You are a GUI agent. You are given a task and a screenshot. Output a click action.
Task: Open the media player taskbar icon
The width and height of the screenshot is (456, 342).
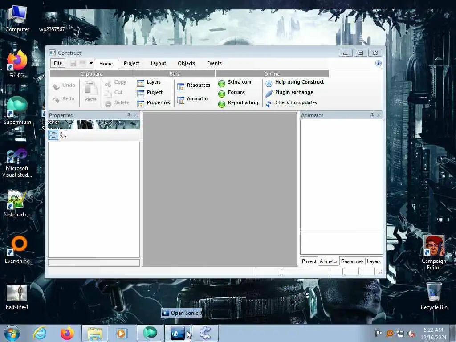click(121, 333)
